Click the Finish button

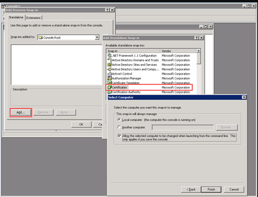click(x=211, y=189)
